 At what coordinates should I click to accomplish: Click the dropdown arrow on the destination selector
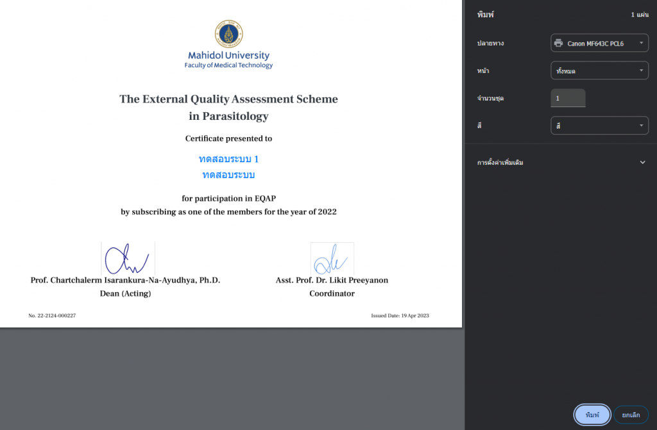pos(640,43)
